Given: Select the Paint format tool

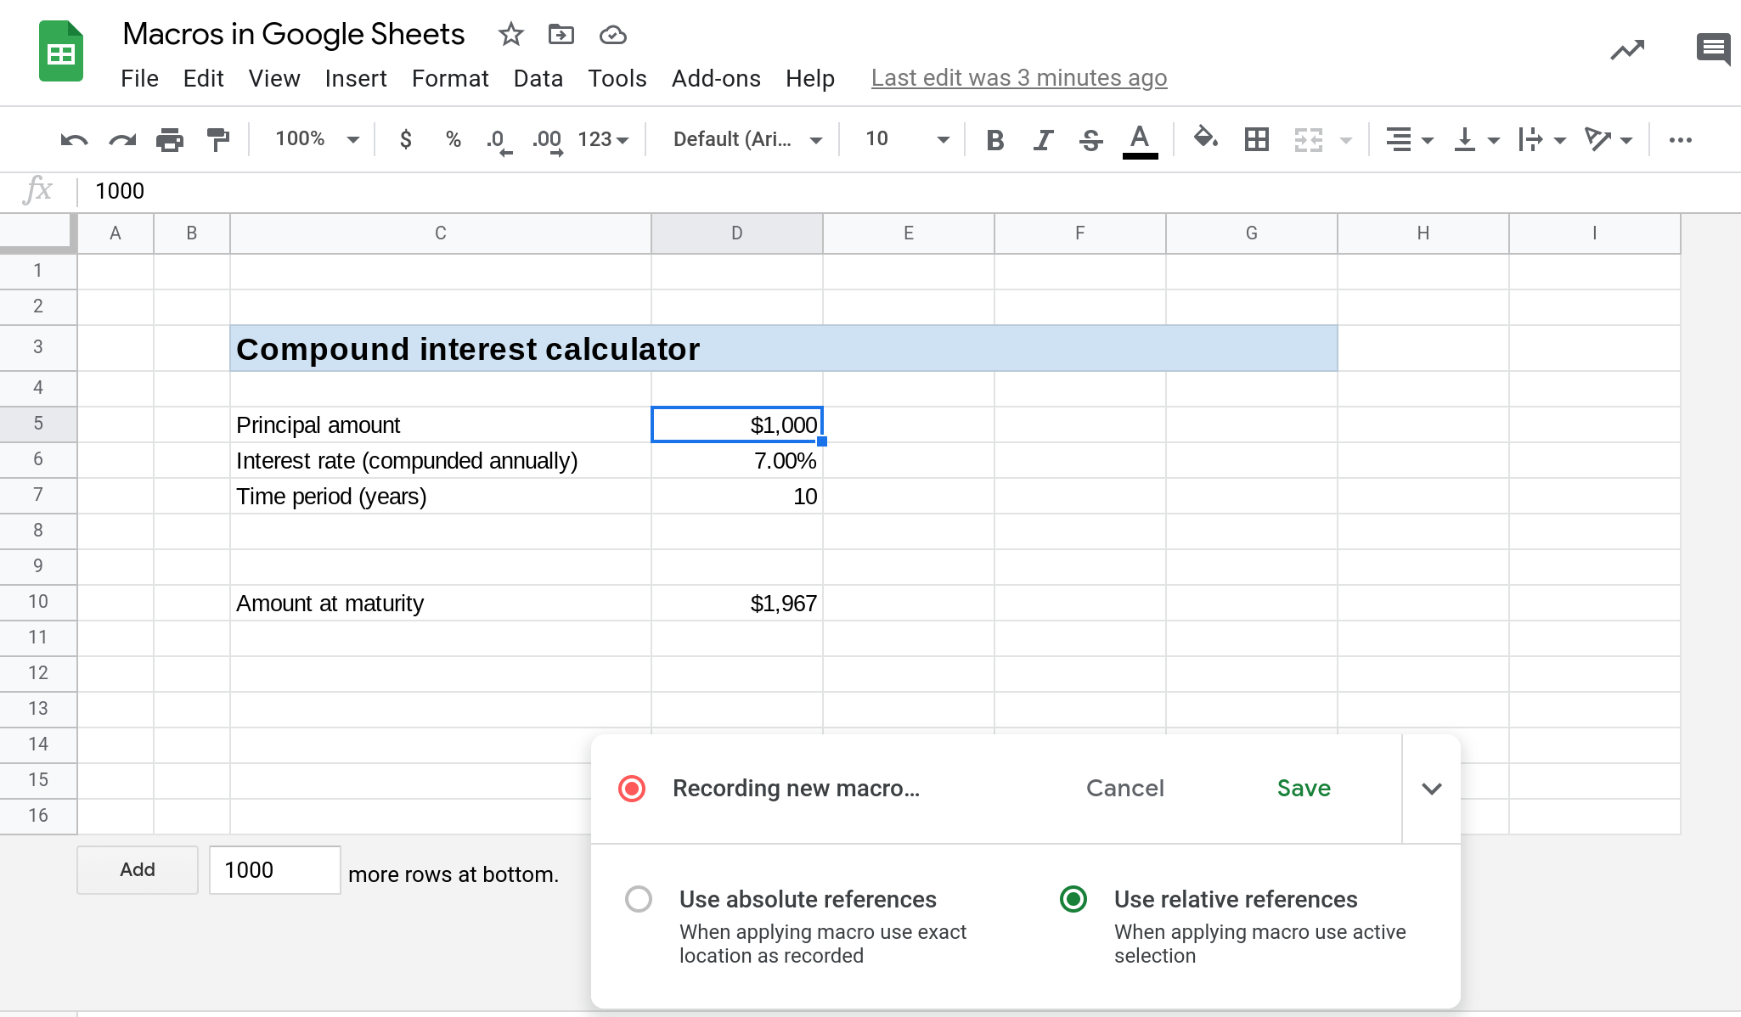Looking at the screenshot, I should (218, 139).
